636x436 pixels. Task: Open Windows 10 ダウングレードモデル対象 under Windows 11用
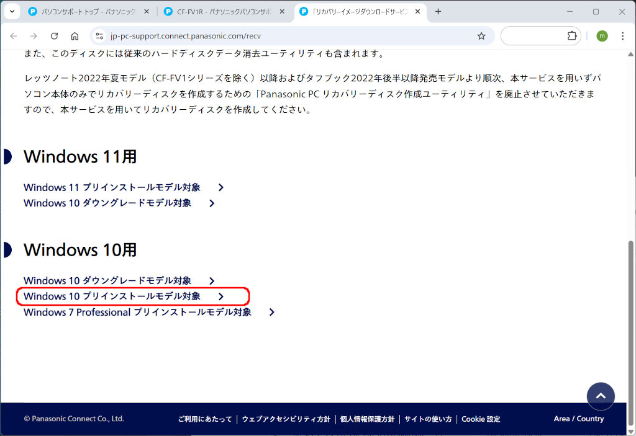coord(107,203)
